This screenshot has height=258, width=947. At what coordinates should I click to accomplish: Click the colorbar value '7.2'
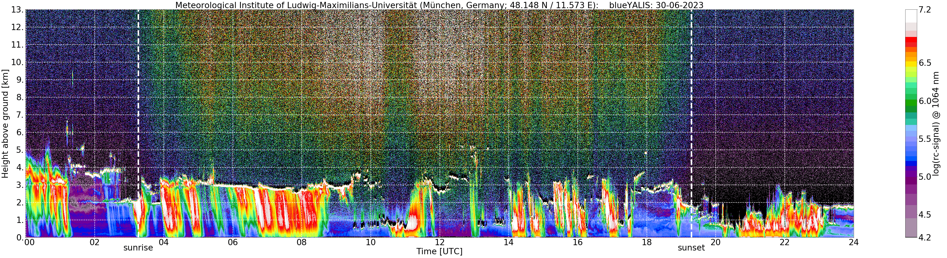tap(925, 10)
